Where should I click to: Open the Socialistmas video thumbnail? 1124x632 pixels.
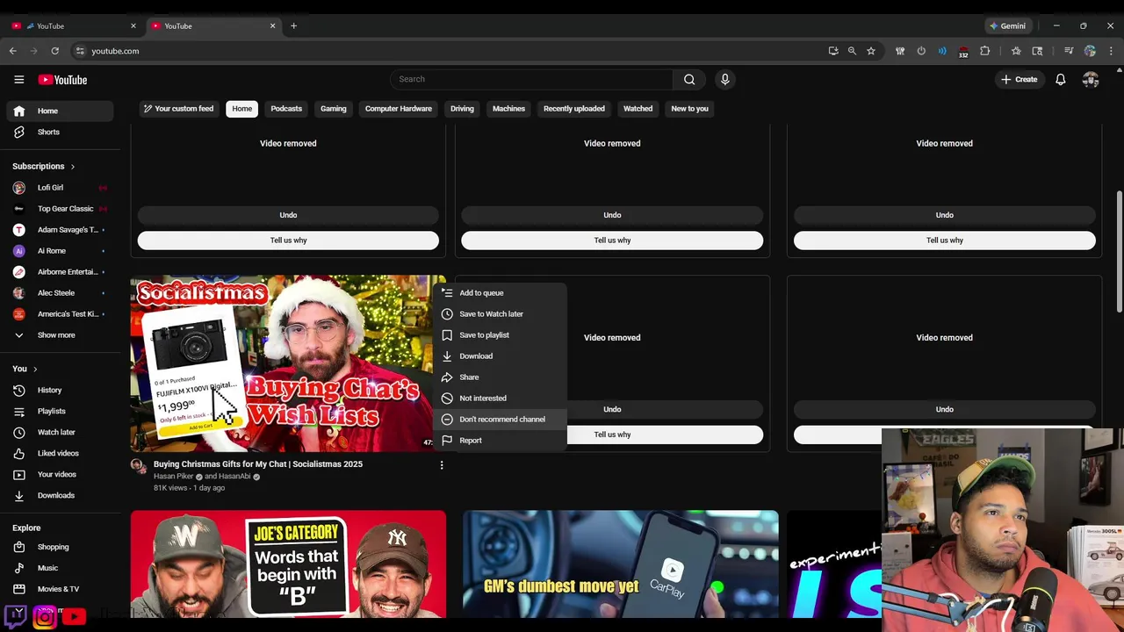(288, 363)
